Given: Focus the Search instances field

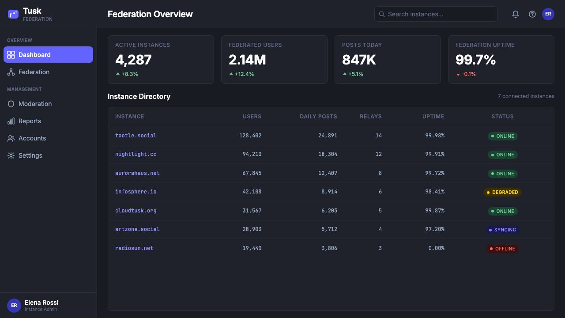Looking at the screenshot, I should (436, 14).
